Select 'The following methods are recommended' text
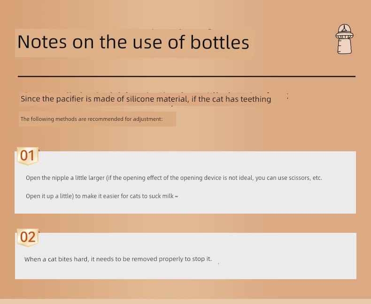 click(x=92, y=119)
